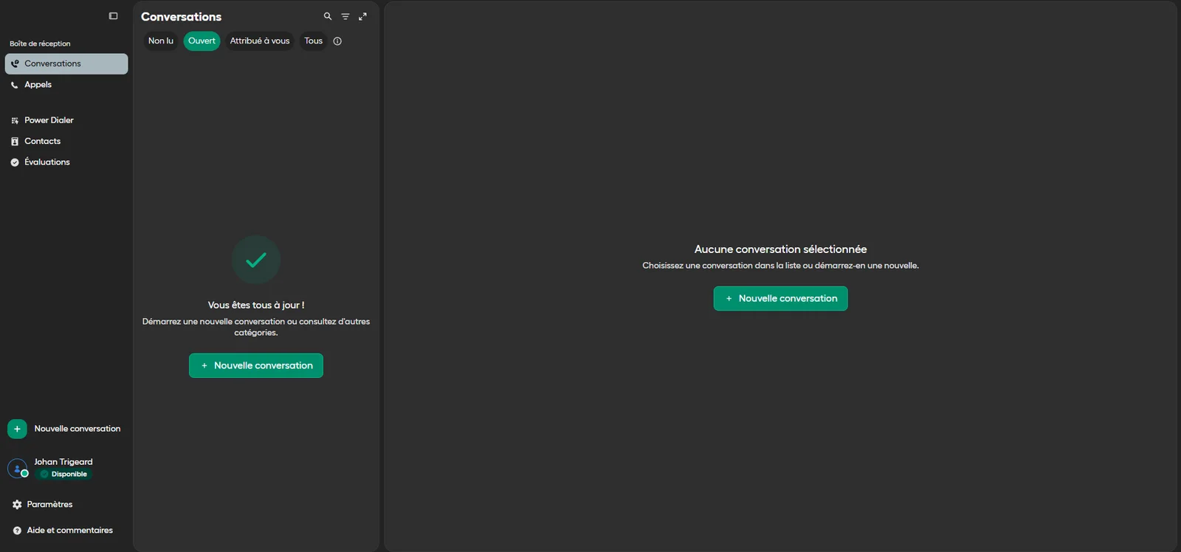Collapse the sidebar with the panel icon

113,16
